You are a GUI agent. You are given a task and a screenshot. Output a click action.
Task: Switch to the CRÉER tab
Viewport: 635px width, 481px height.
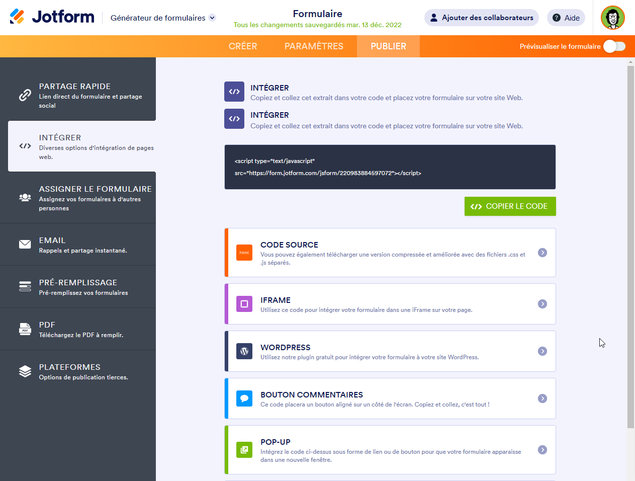pyautogui.click(x=243, y=46)
